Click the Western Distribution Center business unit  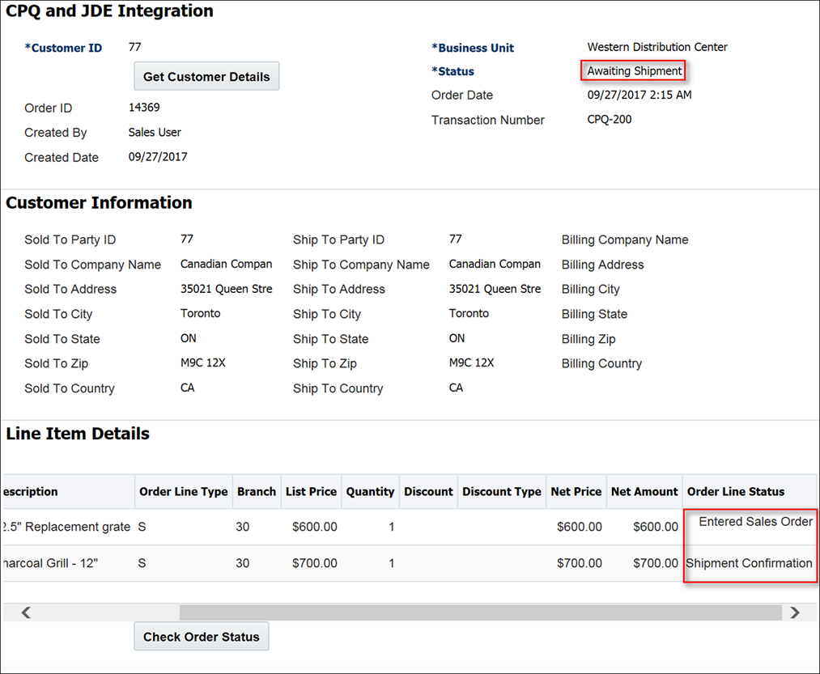pyautogui.click(x=656, y=47)
